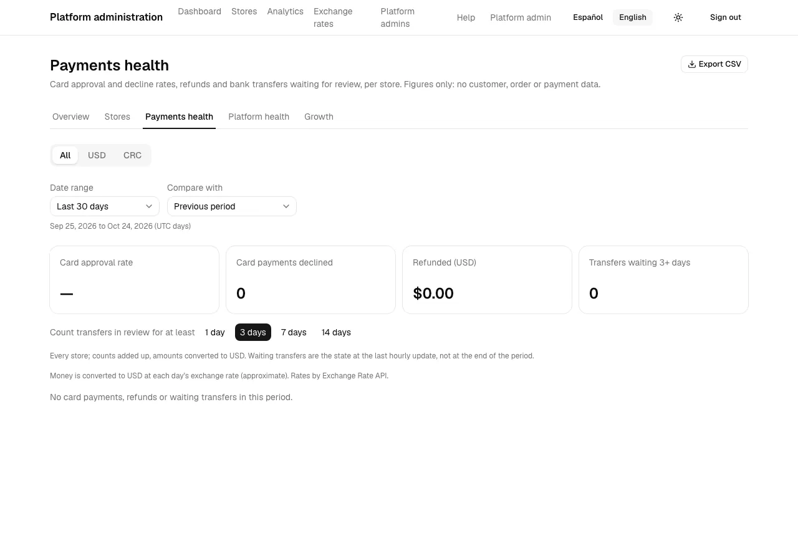Open Stores in the top navigation bar

244,11
